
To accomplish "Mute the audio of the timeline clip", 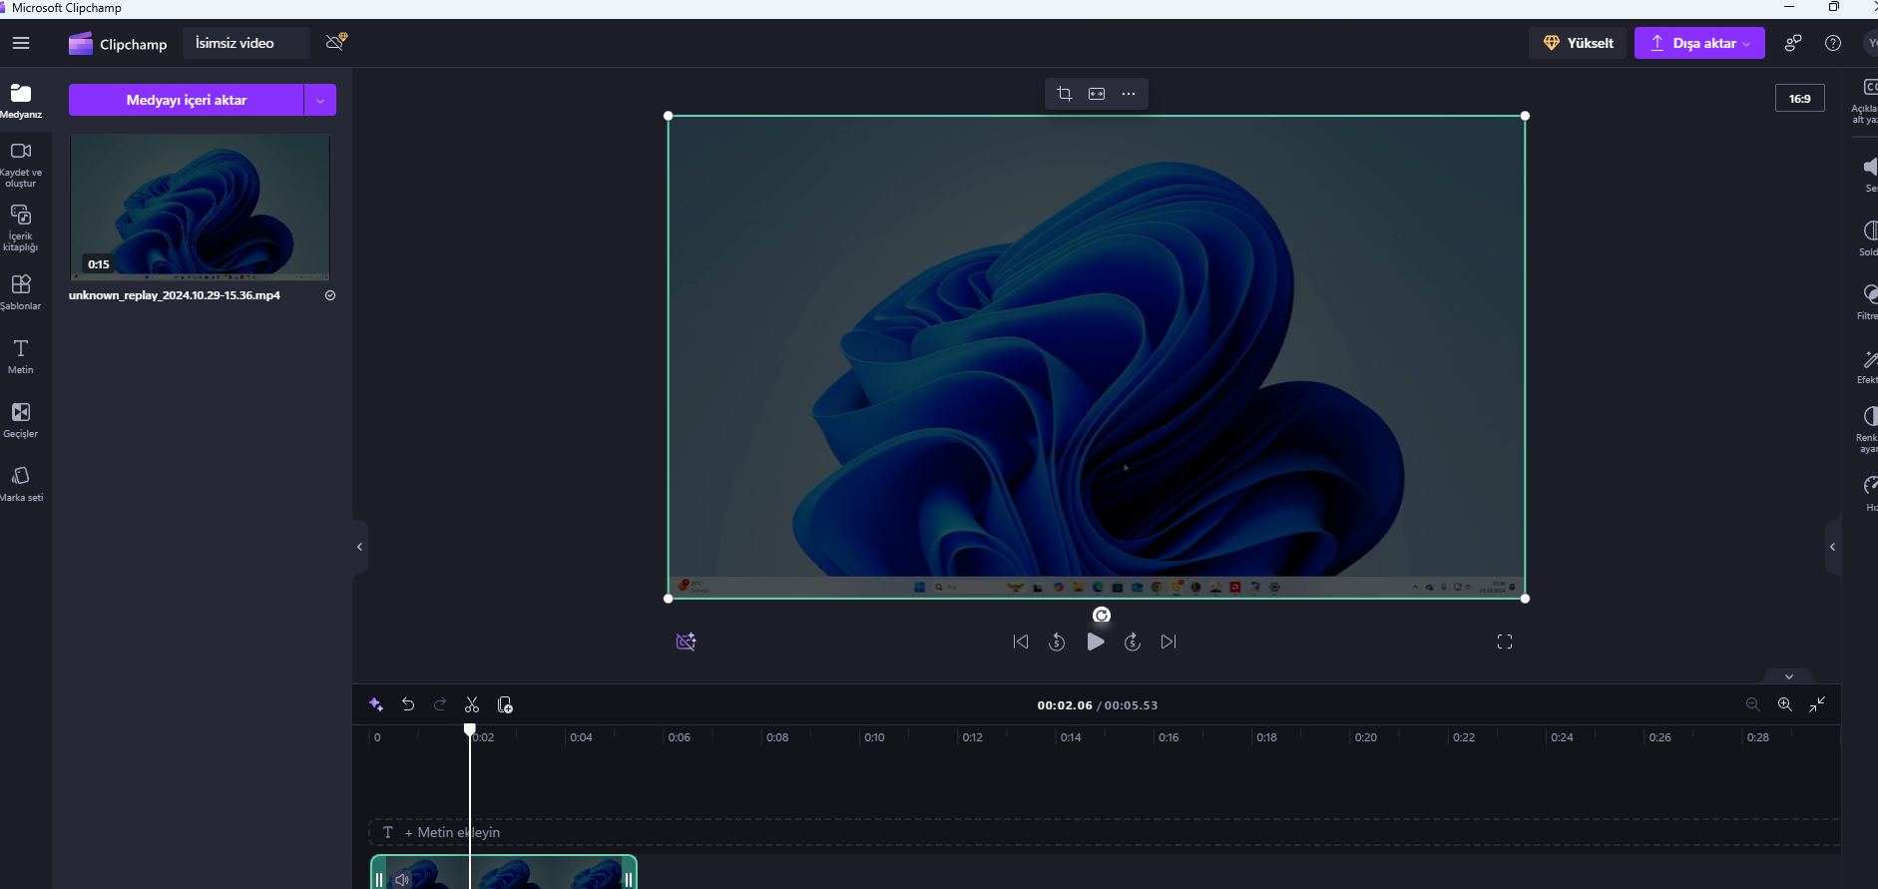I will click(x=402, y=879).
